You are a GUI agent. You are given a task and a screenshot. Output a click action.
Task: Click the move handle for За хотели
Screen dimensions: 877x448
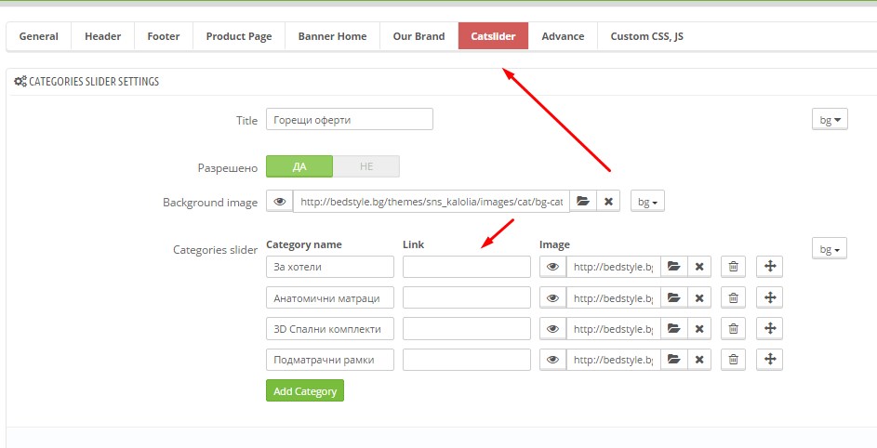[x=770, y=267]
